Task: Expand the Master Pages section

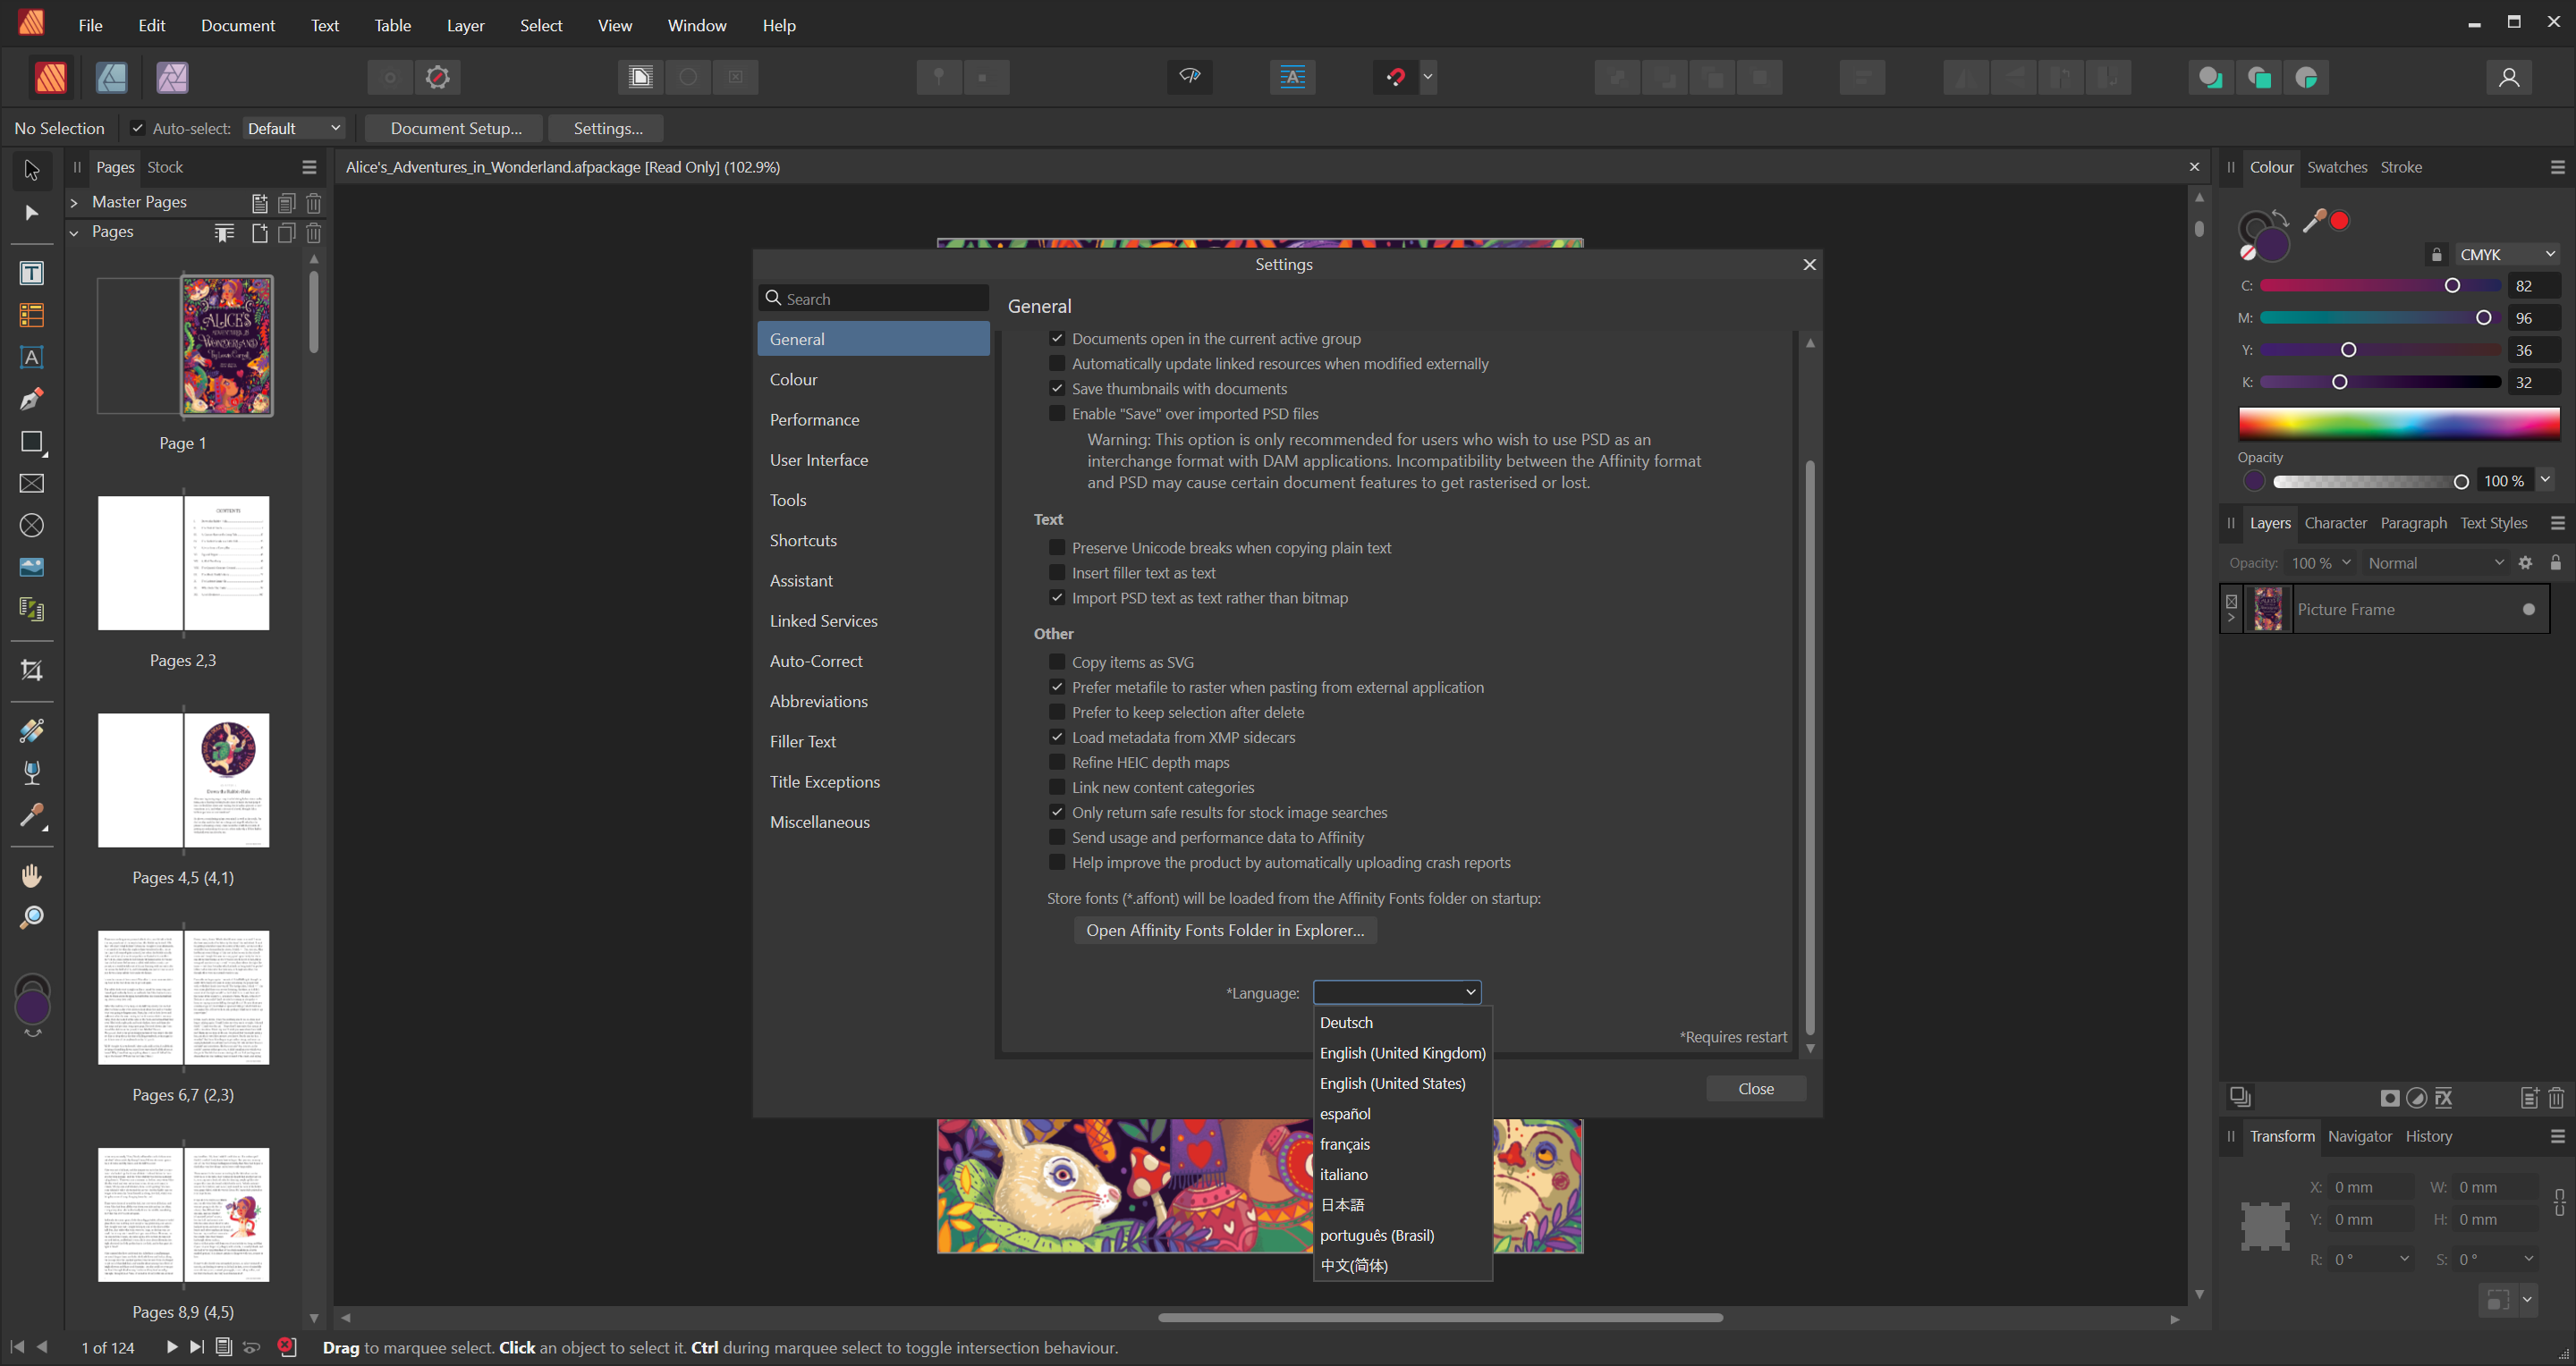Action: [x=74, y=202]
